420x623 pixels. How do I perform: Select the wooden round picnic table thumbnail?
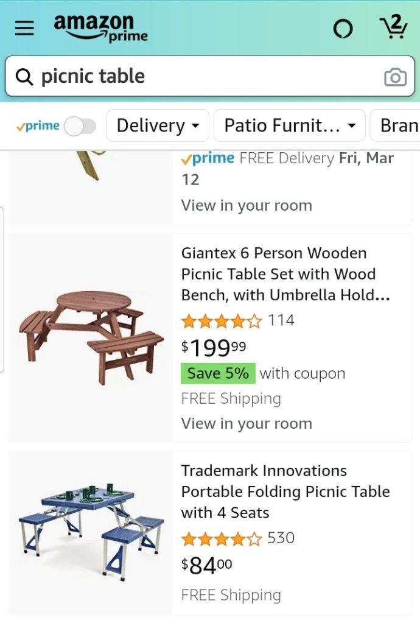pyautogui.click(x=91, y=337)
